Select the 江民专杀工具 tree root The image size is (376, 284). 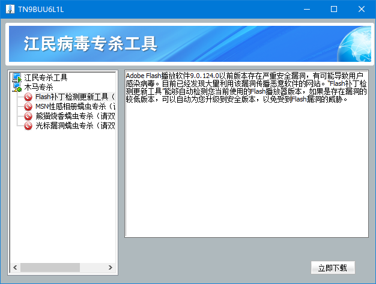click(46, 77)
